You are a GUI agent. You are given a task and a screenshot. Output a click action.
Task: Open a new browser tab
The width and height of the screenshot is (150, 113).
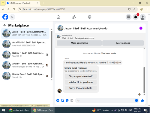click(43, 3)
